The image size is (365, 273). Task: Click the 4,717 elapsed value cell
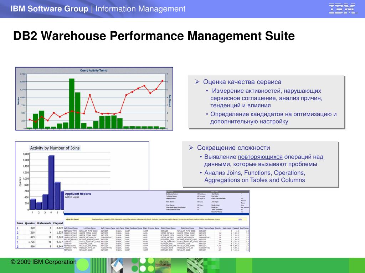coord(60,242)
